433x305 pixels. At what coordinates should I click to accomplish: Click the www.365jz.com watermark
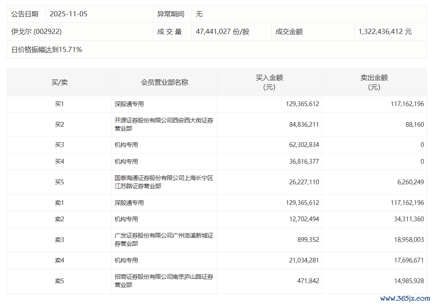[405, 298]
